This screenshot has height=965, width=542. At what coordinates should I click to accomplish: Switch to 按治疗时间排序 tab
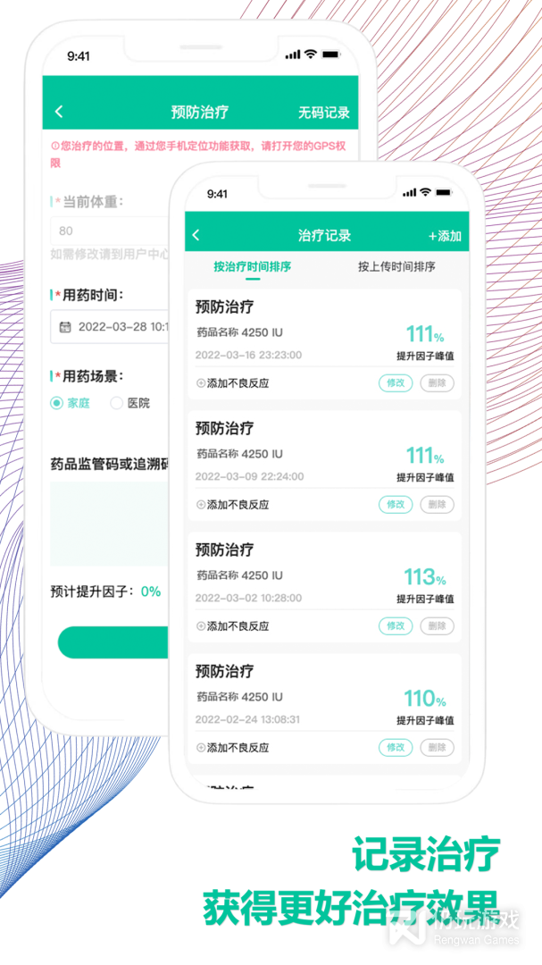click(252, 266)
